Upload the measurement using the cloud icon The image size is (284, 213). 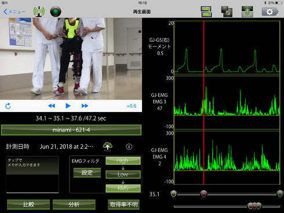tap(108, 147)
